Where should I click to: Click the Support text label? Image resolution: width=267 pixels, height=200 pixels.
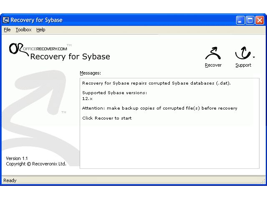(x=243, y=65)
